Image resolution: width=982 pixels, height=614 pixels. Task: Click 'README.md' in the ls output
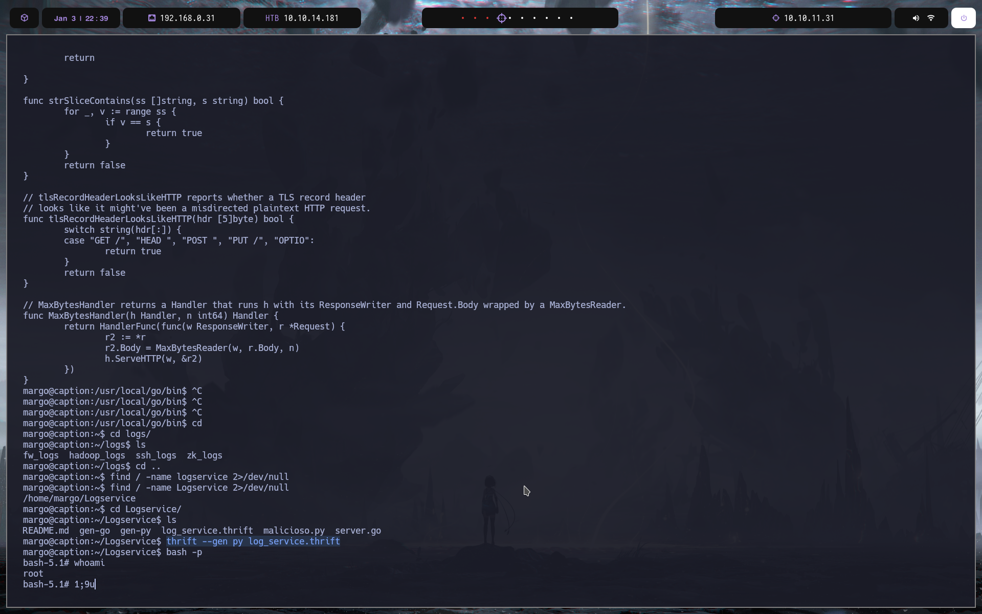coord(46,531)
